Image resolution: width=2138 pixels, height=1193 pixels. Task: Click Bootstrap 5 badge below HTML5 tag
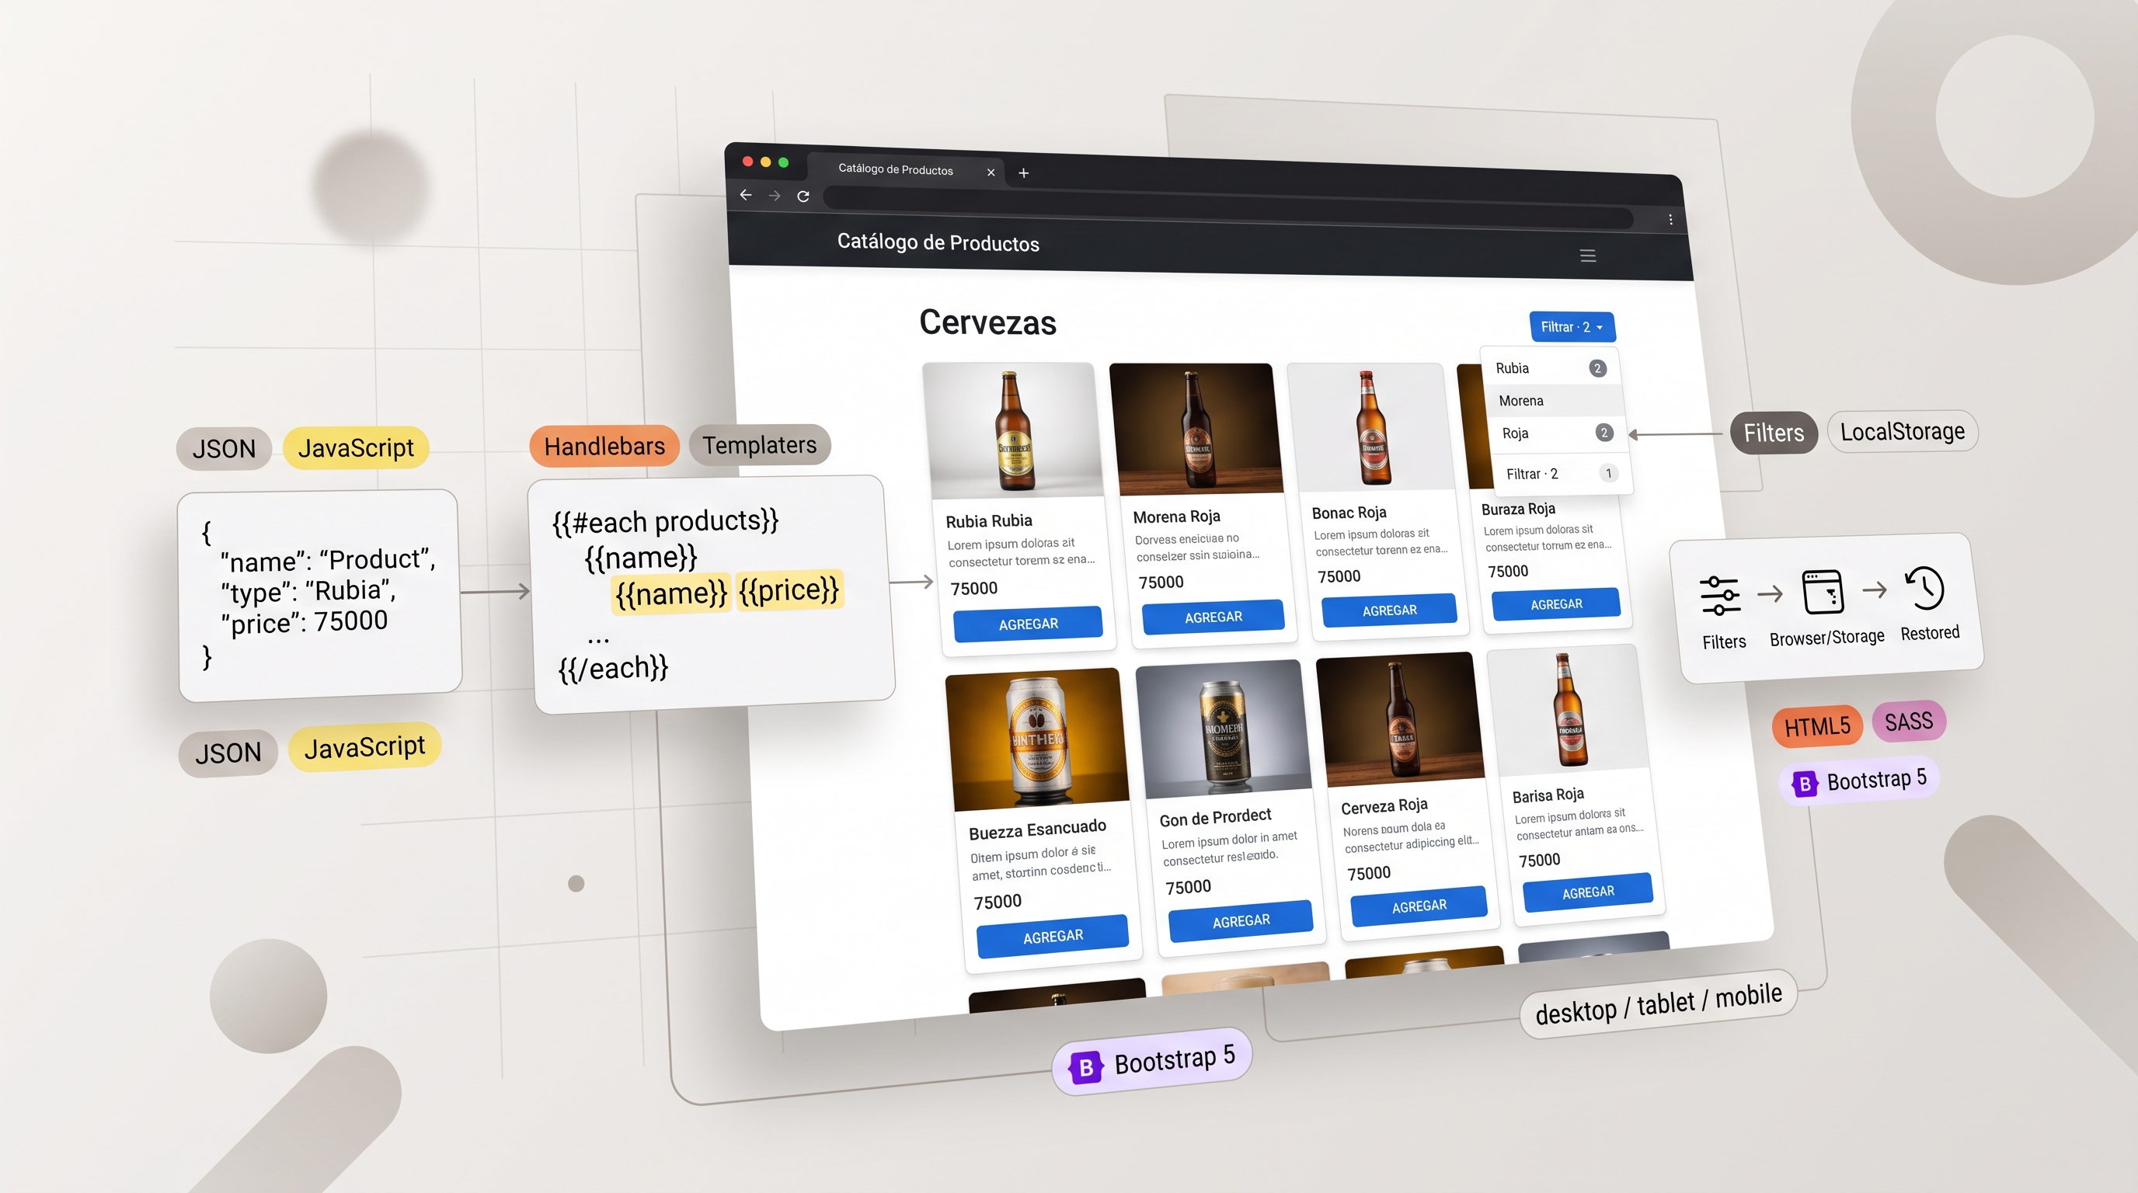1858,781
